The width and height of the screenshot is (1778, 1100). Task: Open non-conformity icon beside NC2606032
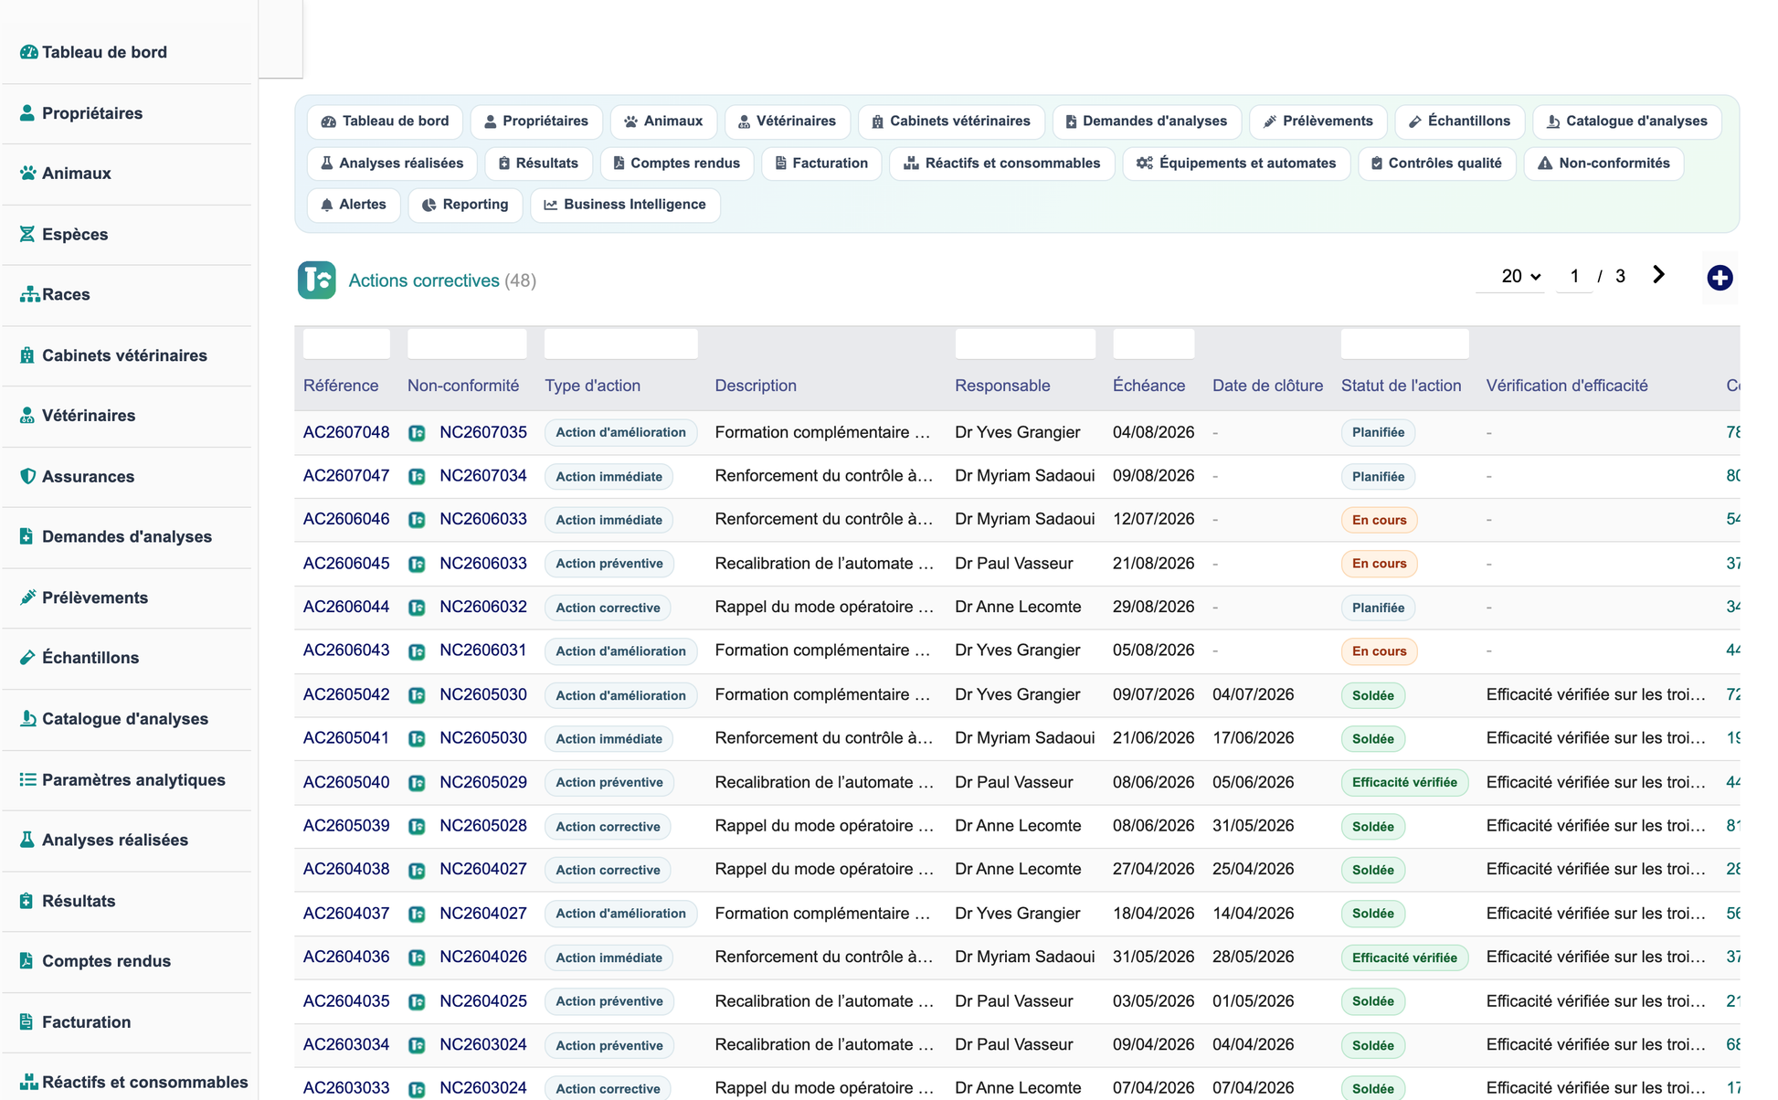click(417, 608)
